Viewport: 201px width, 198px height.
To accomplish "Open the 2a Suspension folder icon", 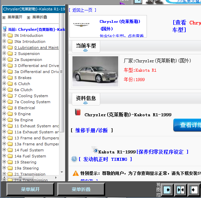I will click(10, 60).
